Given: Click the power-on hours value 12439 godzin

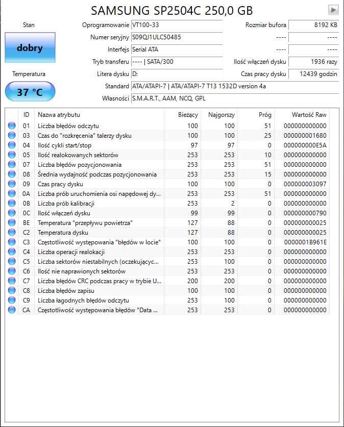Looking at the screenshot, I should [313, 74].
